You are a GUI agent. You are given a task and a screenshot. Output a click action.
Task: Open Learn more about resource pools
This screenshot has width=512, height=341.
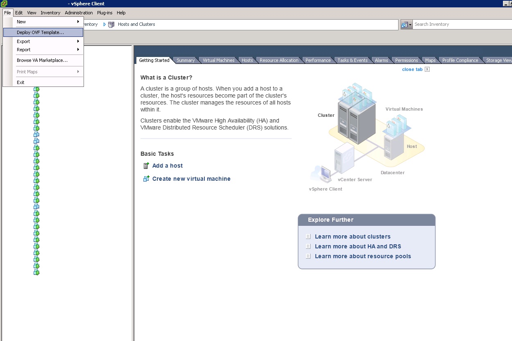pyautogui.click(x=363, y=256)
